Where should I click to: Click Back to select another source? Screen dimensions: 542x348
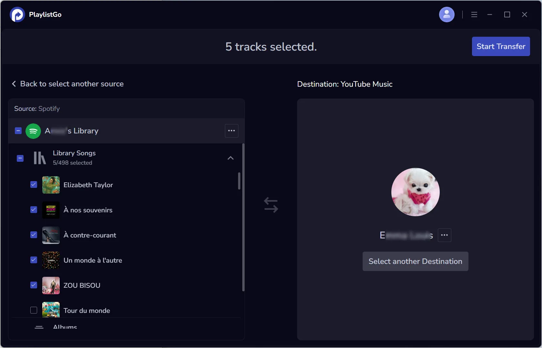[72, 84]
